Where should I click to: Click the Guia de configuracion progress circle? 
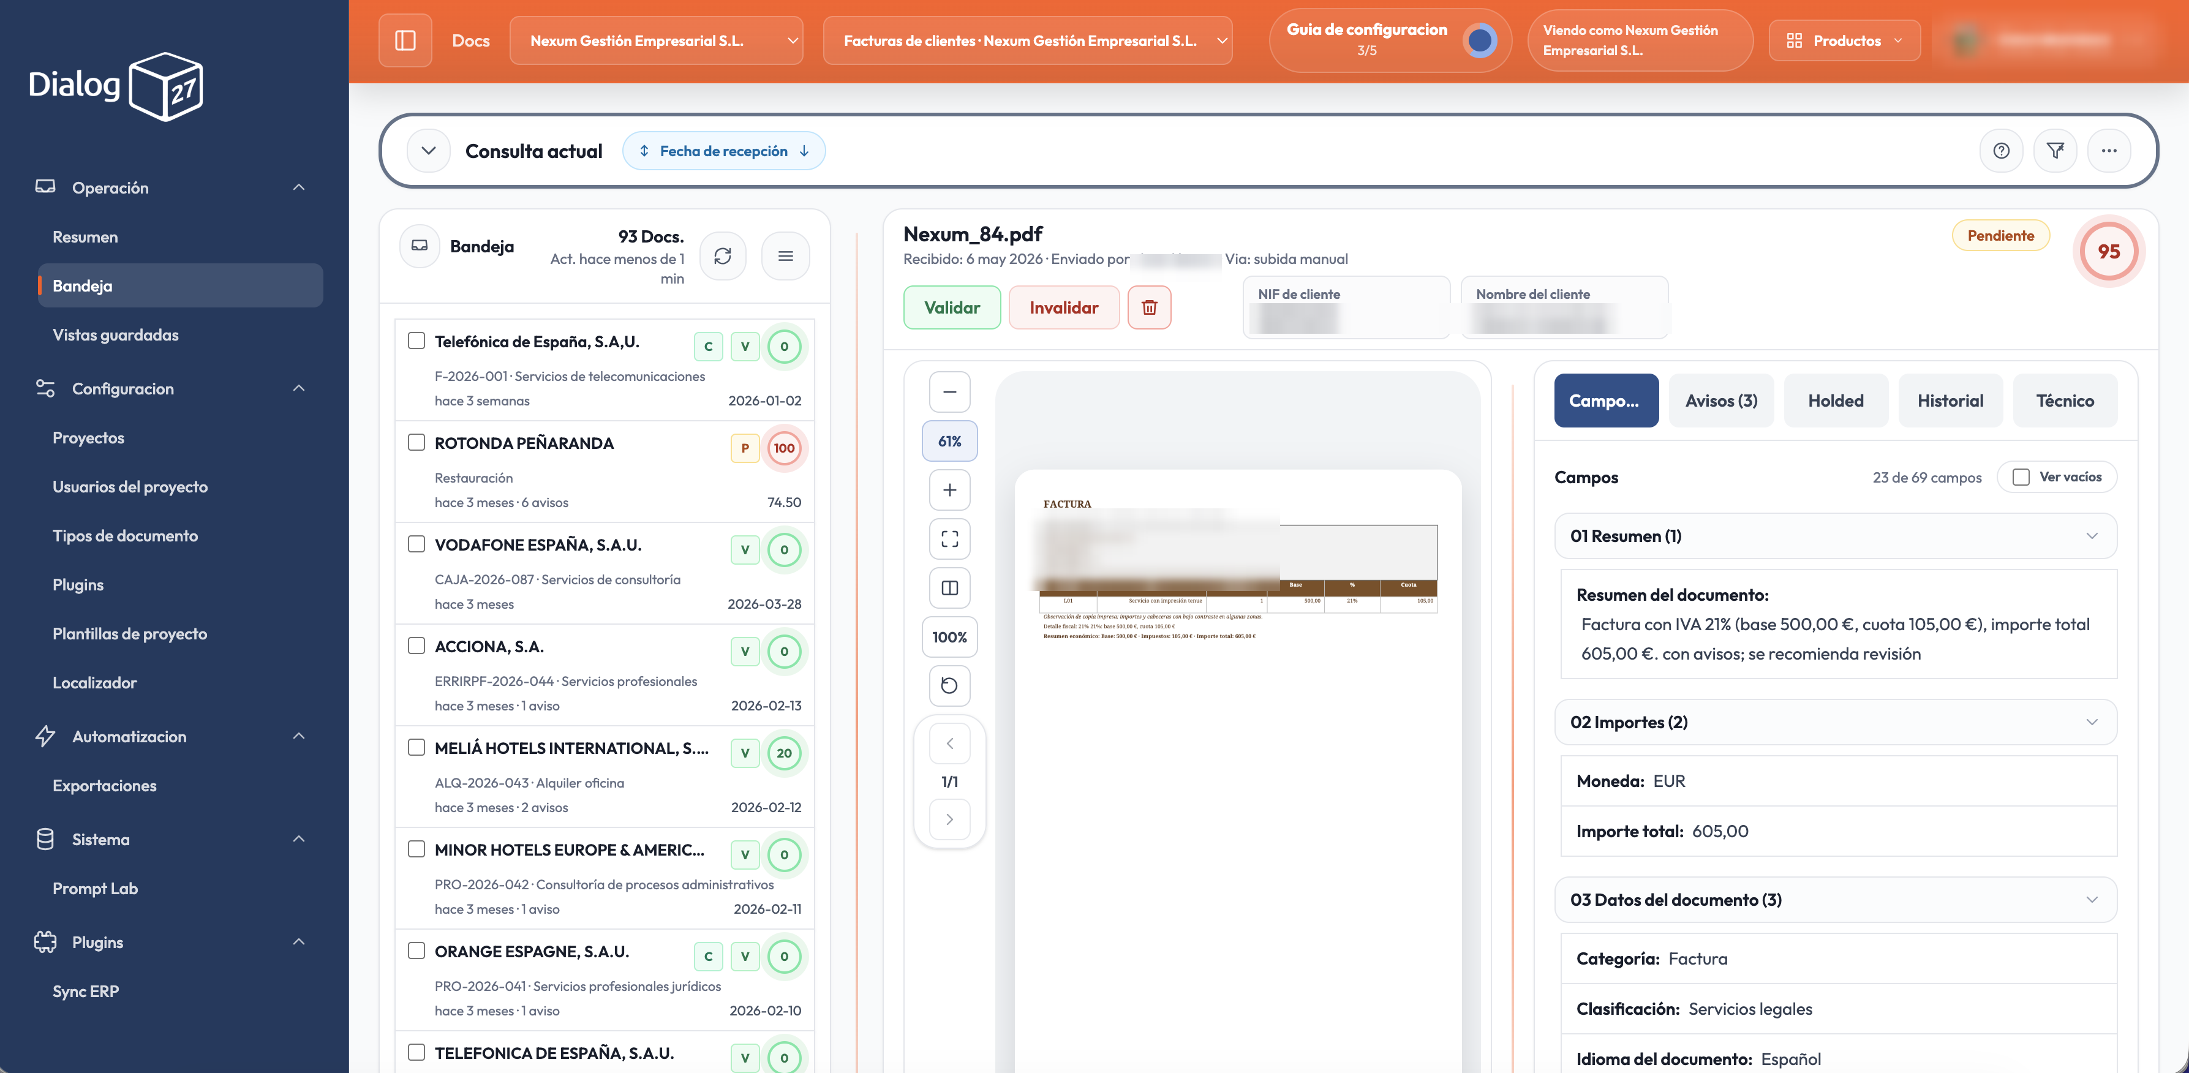tap(1480, 41)
